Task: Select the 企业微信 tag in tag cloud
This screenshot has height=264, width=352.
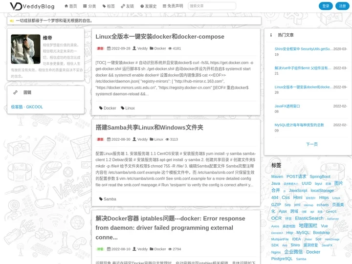Action: tap(293, 252)
